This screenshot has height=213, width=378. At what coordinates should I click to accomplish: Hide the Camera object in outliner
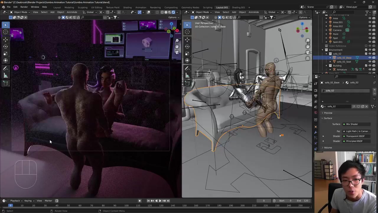click(x=370, y=30)
